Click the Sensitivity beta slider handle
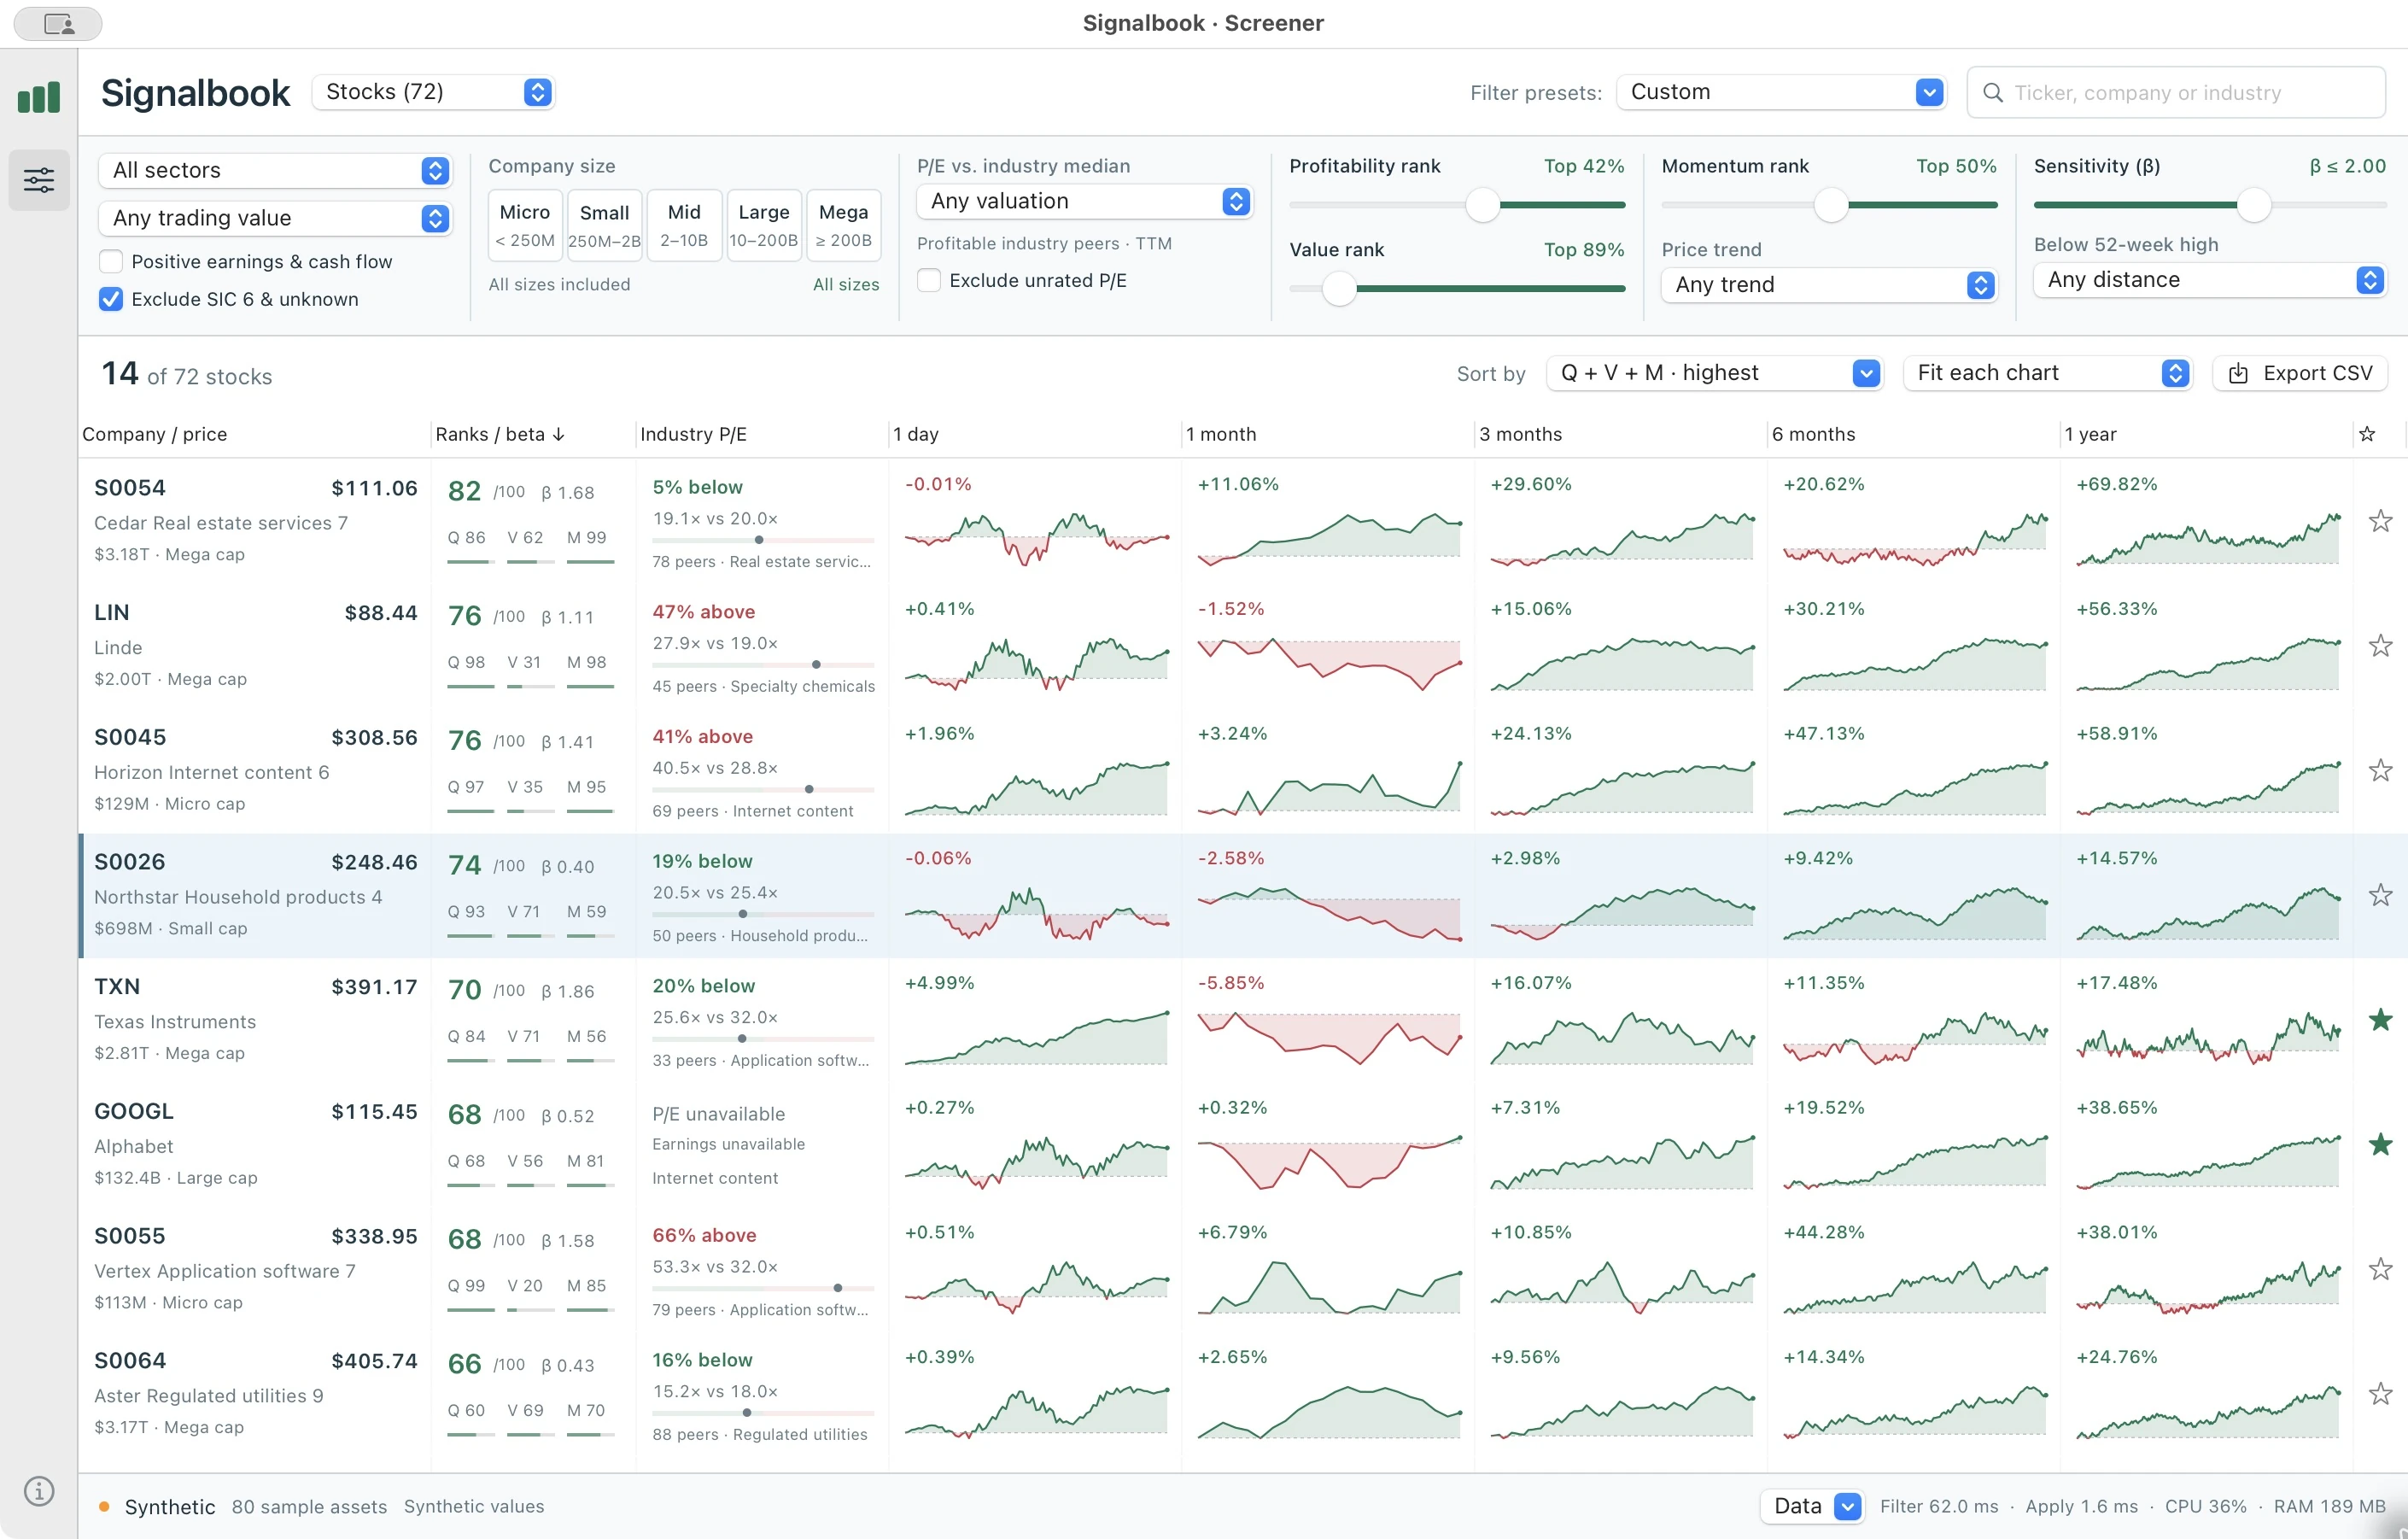Screen dimensions: 2408x1539 click(x=2254, y=205)
